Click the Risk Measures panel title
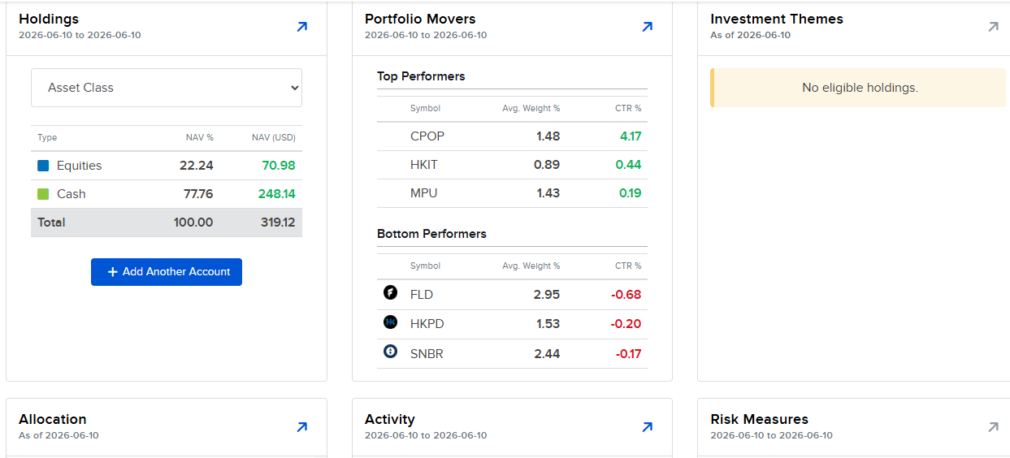 (x=760, y=419)
